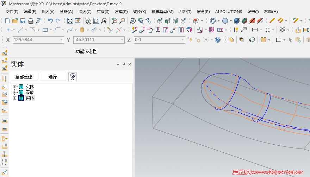Create a new file with New icon
Image resolution: width=310 pixels, height=177 pixels.
[x=7, y=21]
